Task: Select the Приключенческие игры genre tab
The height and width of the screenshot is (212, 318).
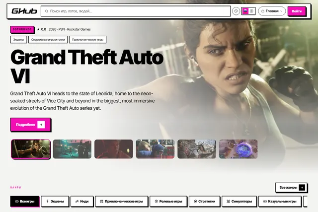Action: click(x=121, y=201)
